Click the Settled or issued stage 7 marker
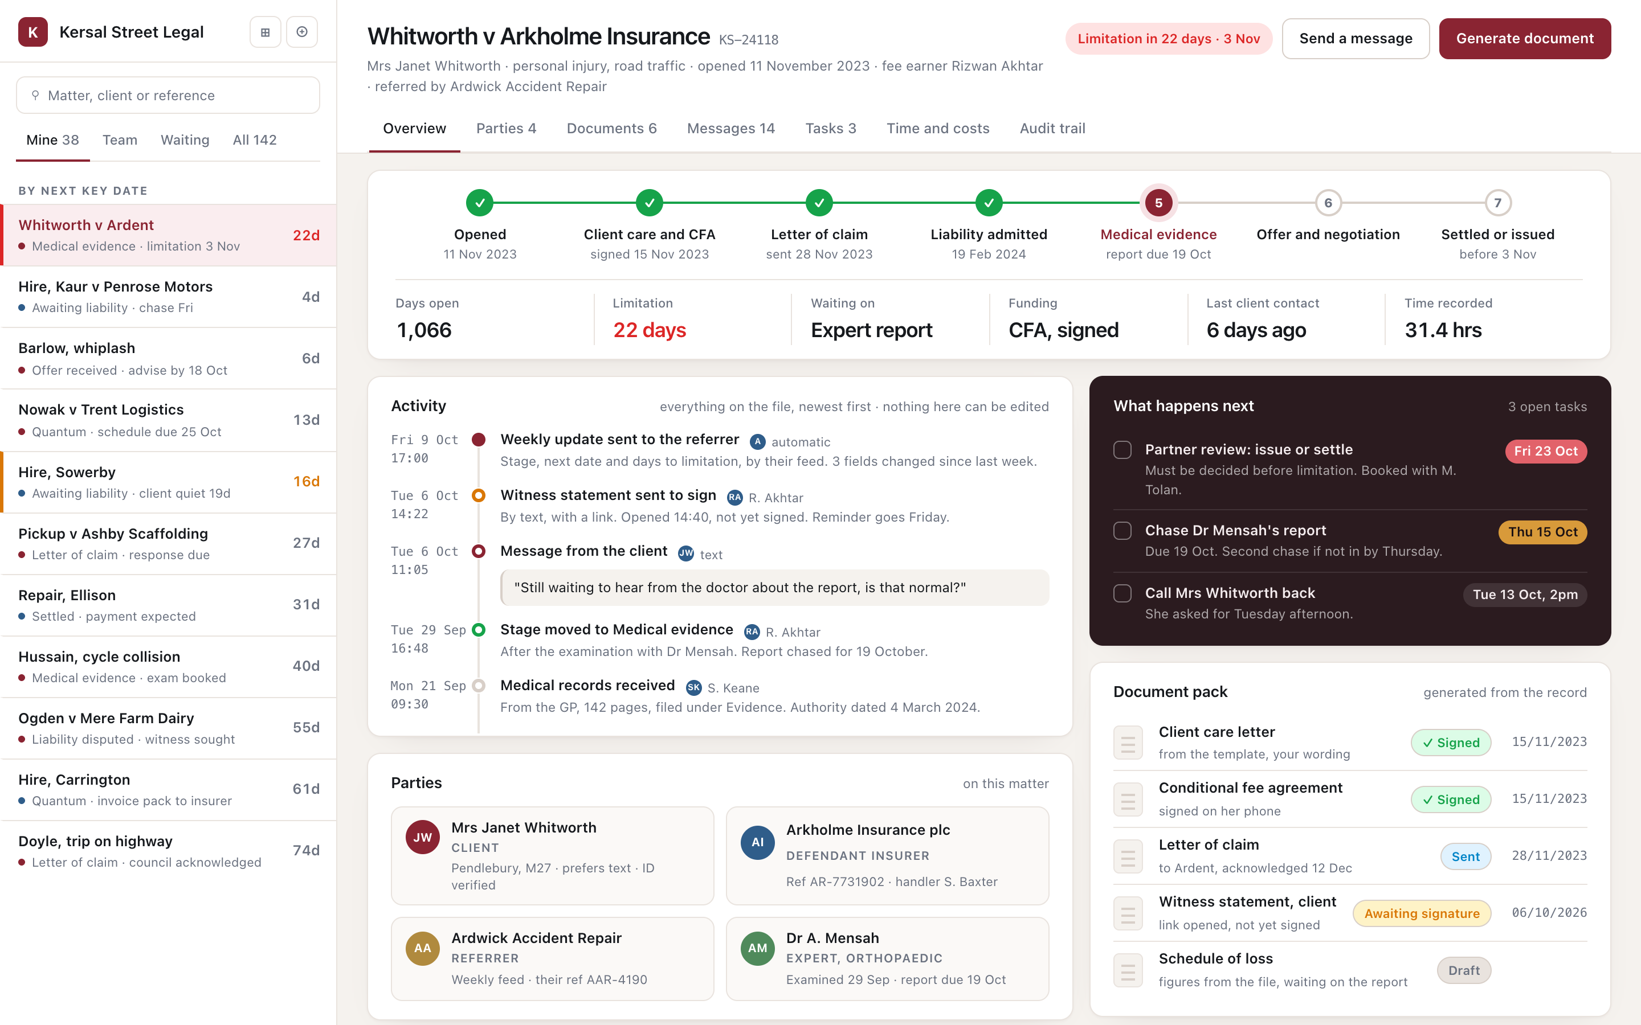1641x1025 pixels. (x=1497, y=203)
